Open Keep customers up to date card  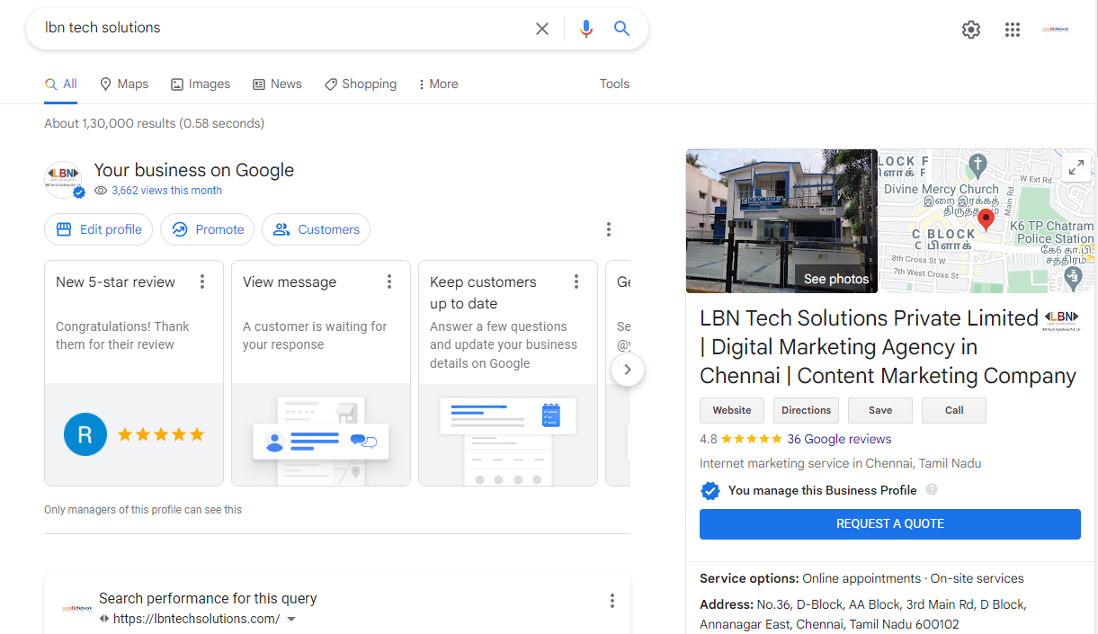[x=508, y=373]
